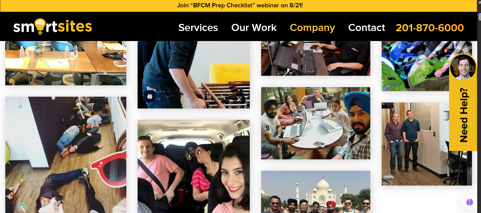Screen dimensions: 481x213
Task: Click the magic wand icon on foosball photo
Action: click(x=239, y=99)
